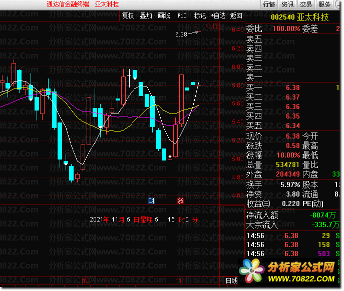
Task: Click the 最低 label
Action: tap(310, 155)
